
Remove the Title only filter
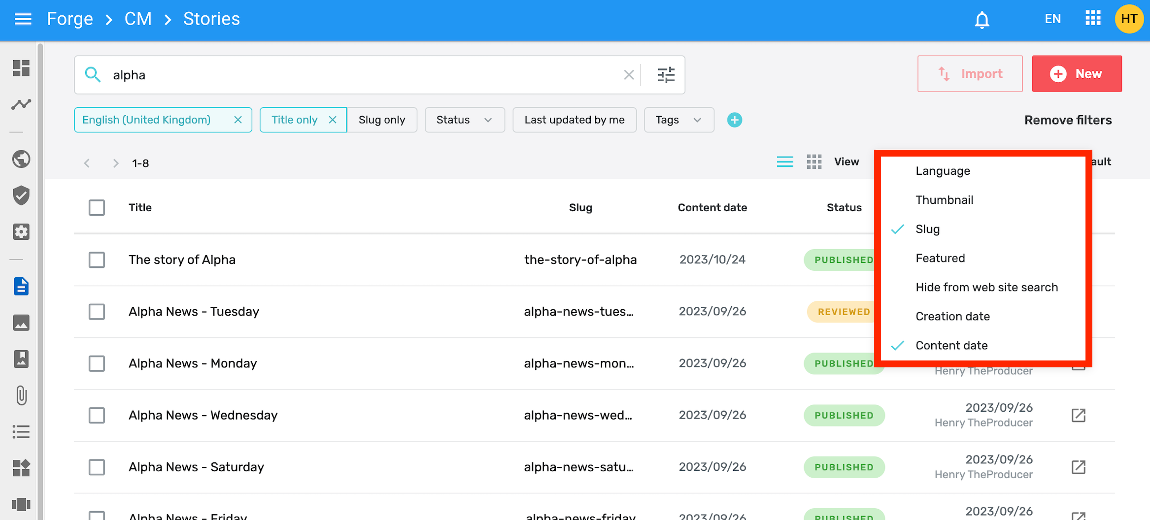point(333,120)
